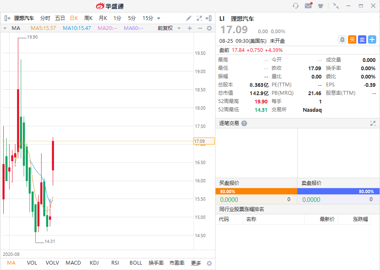Select the MACD indicator tab
Image resolution: width=380 pixels, height=270 pixels.
[74, 263]
